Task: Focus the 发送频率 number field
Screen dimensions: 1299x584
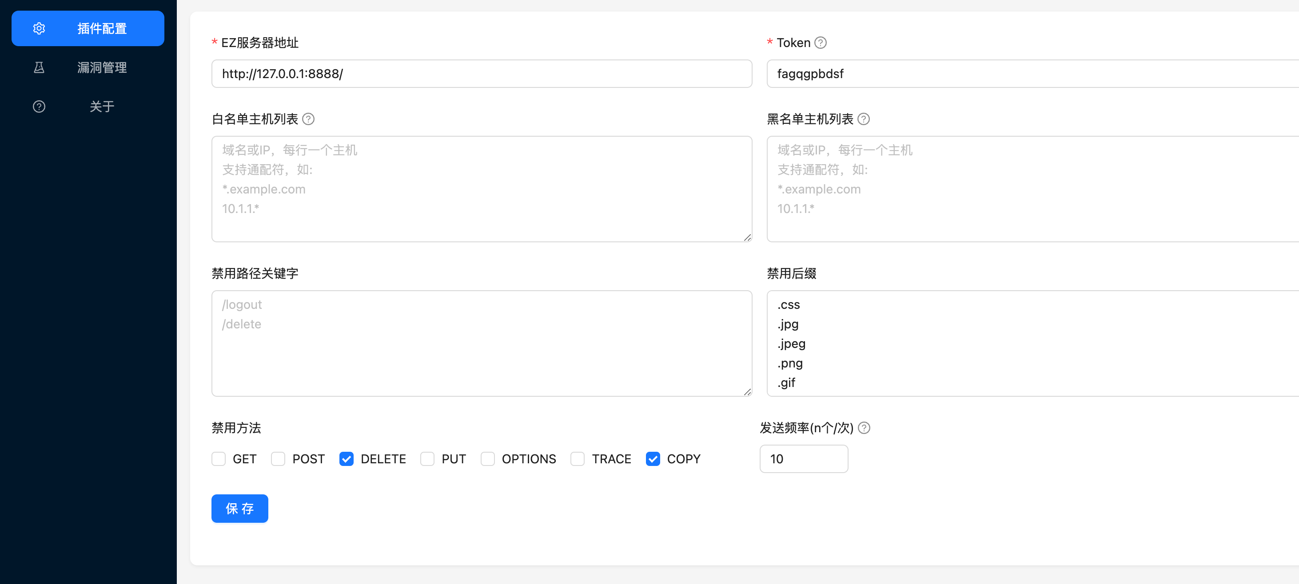Action: 803,459
